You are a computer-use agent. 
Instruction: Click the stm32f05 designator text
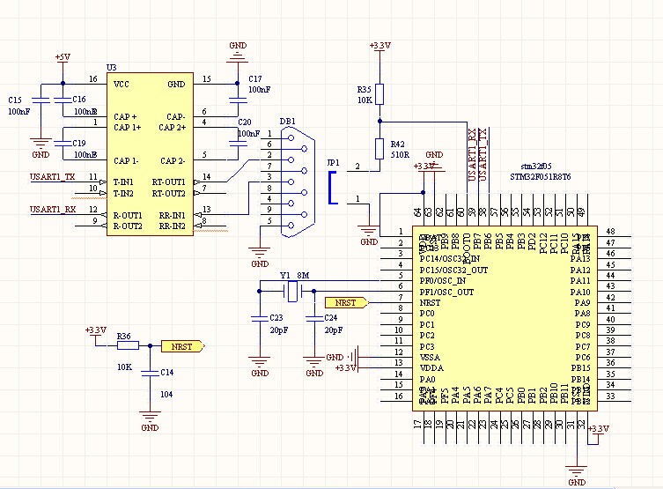(535, 167)
